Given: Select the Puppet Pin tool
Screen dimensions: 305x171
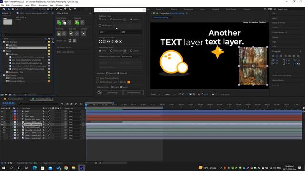Looking at the screenshot, I should point(75,9).
